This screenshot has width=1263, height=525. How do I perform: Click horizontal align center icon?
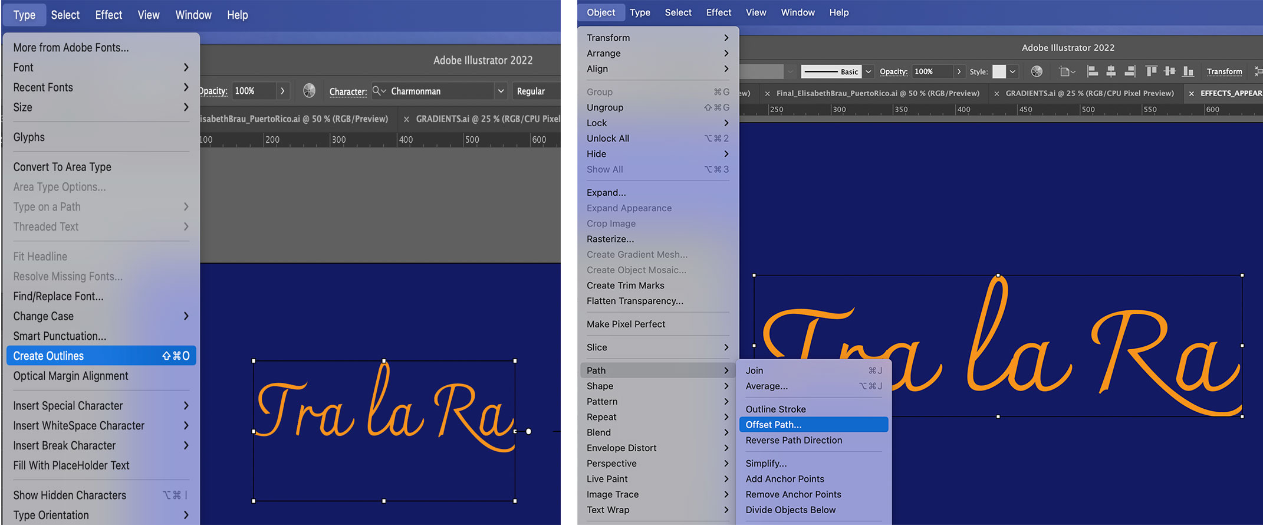(x=1111, y=71)
